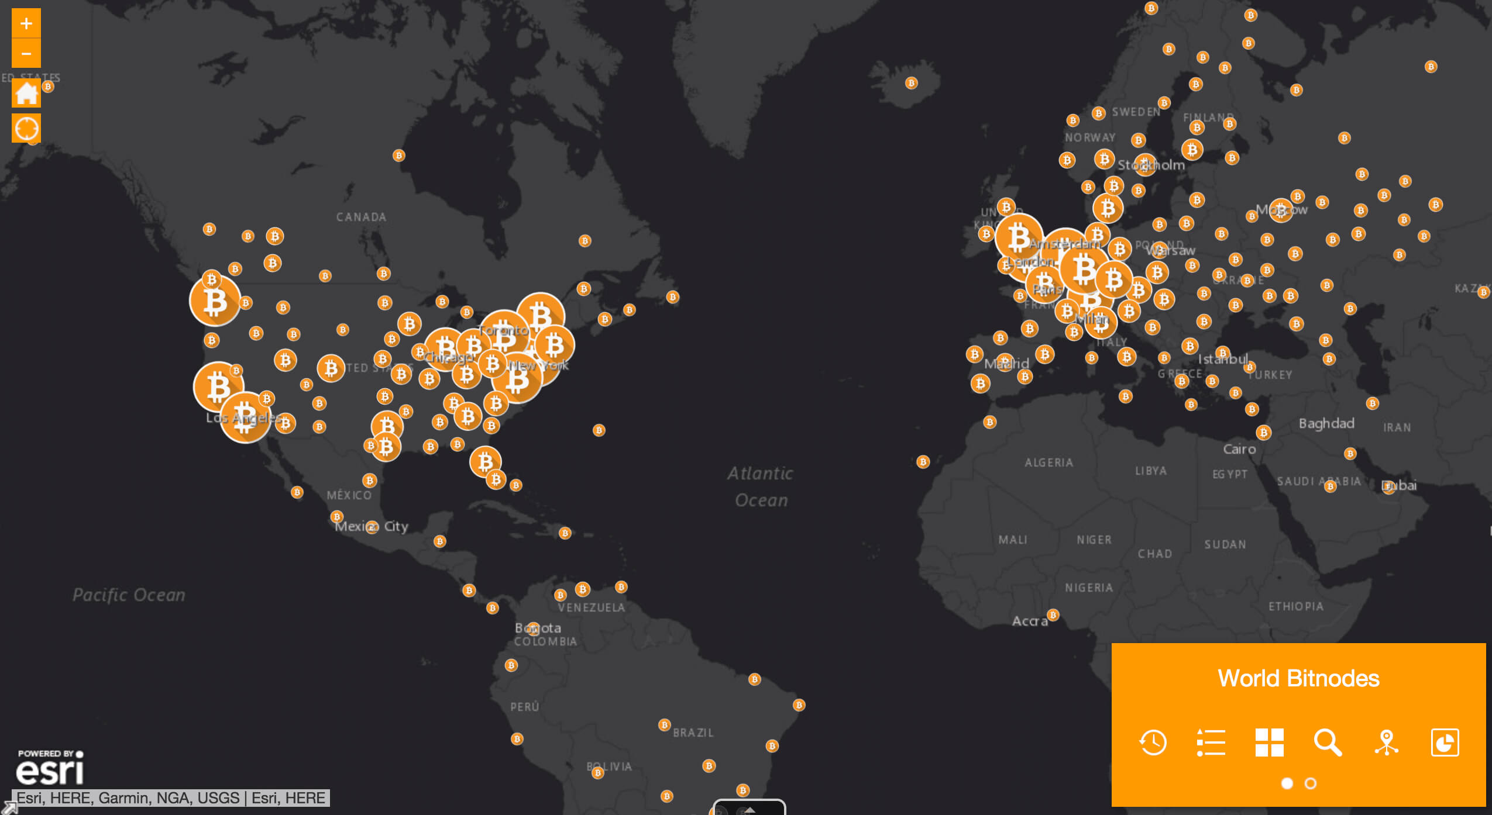Image resolution: width=1492 pixels, height=815 pixels.
Task: Select the Bitcoin marker on Newfoundland coast
Action: point(673,297)
